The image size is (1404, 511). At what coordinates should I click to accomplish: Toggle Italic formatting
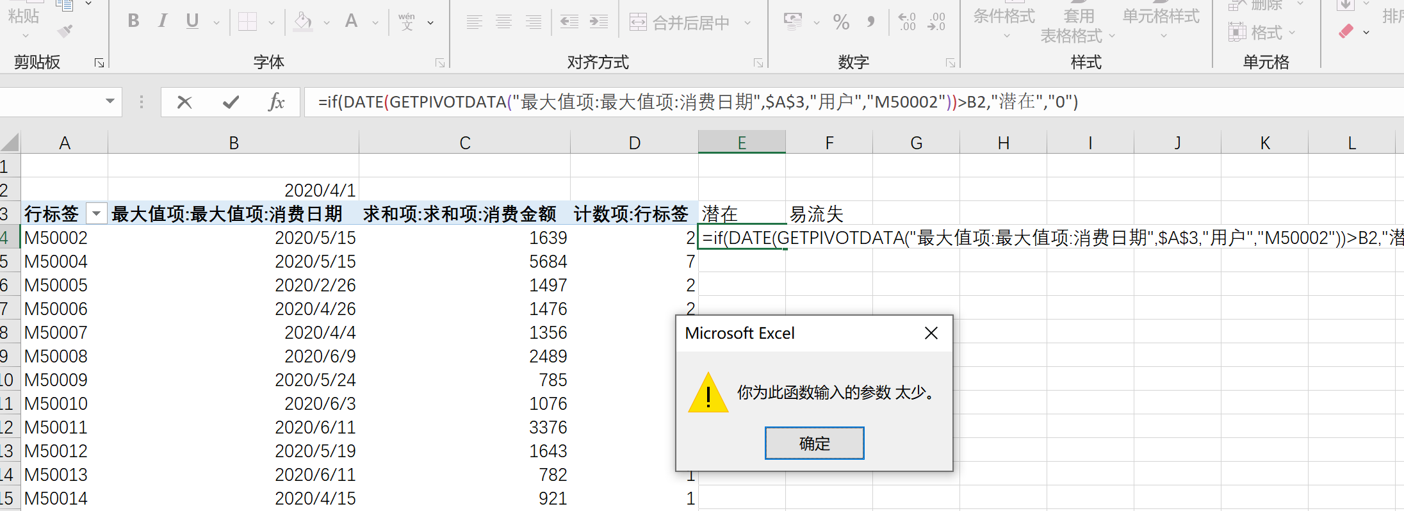(x=163, y=21)
